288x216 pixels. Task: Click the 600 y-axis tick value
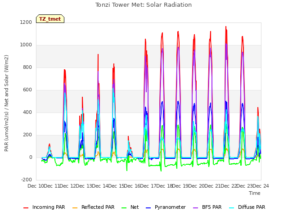[x=27, y=90]
